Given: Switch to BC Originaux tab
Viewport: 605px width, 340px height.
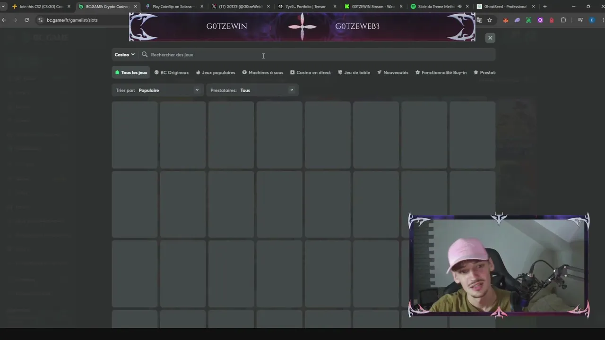Looking at the screenshot, I should point(172,72).
